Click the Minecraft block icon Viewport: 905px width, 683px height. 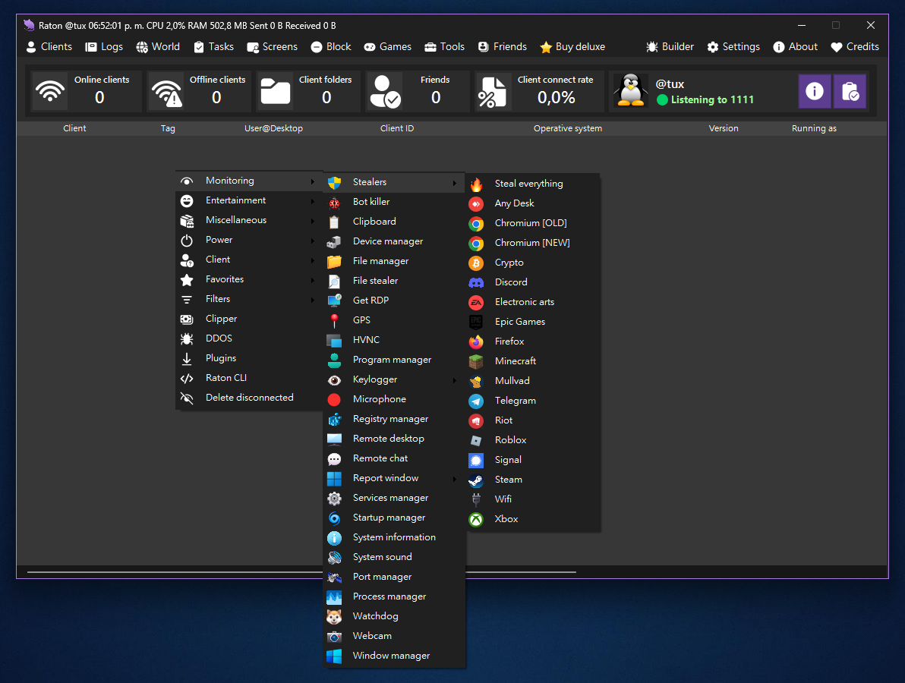pos(476,362)
